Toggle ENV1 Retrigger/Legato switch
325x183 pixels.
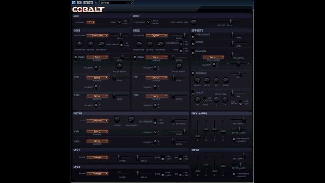pyautogui.click(x=234, y=140)
